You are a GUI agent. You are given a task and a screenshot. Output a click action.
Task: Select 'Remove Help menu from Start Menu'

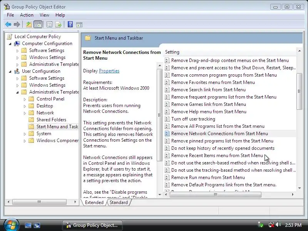(x=209, y=112)
